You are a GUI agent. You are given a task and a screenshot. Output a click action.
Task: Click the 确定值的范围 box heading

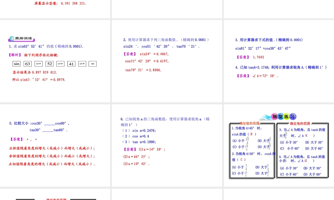click(x=249, y=123)
